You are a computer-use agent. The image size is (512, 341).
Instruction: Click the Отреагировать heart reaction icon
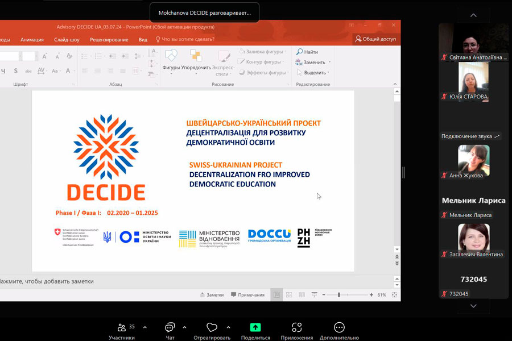coord(212,327)
